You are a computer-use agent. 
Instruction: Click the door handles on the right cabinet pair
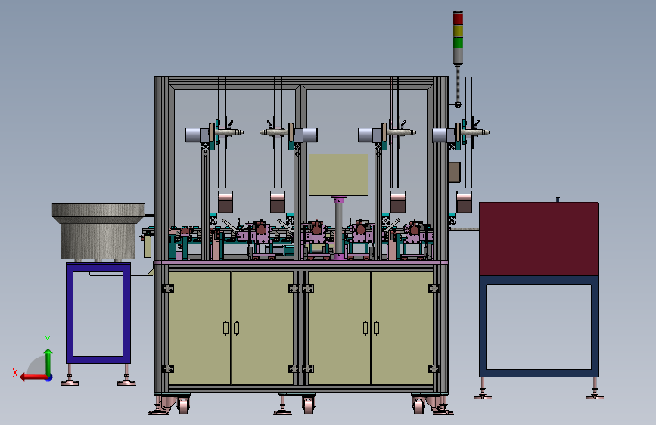click(371, 328)
